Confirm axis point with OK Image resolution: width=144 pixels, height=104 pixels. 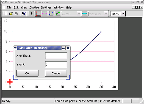(27, 73)
